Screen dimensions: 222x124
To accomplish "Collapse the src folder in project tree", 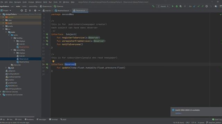I will pos(3,29).
